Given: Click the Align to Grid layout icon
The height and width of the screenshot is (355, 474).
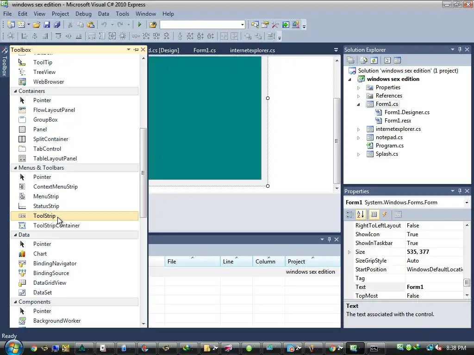Looking at the screenshot, I should point(11,36).
